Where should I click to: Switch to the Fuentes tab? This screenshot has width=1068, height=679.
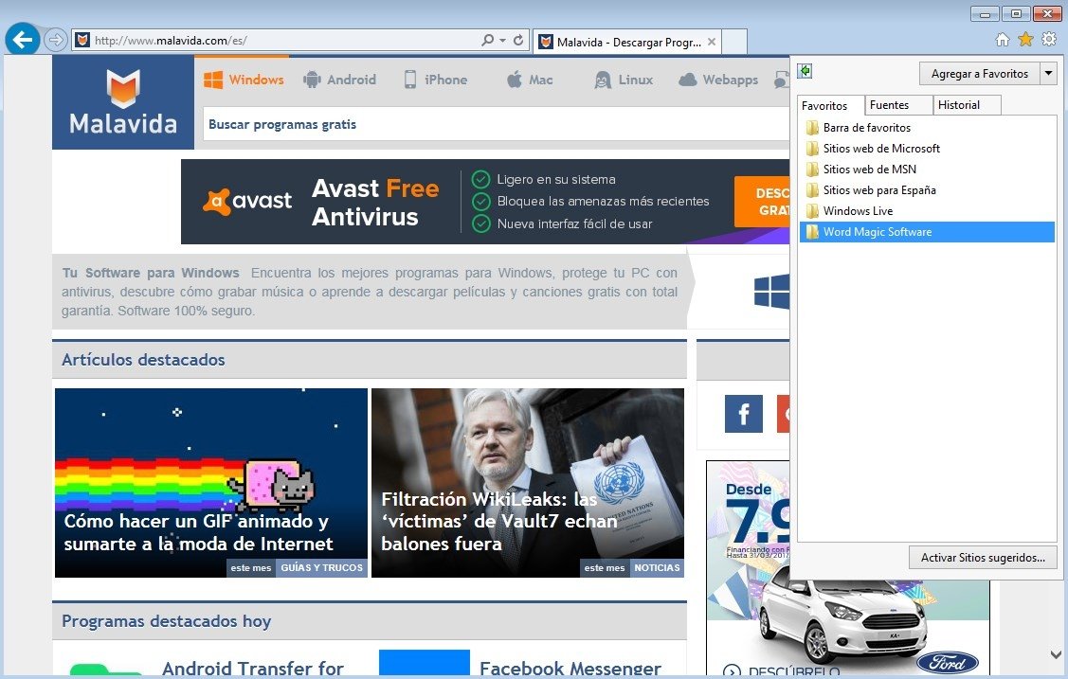point(897,105)
